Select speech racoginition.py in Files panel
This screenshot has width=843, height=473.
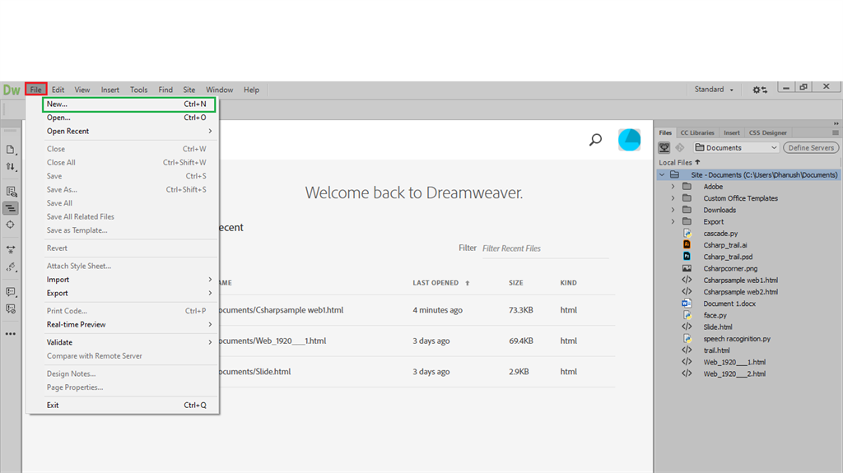737,339
